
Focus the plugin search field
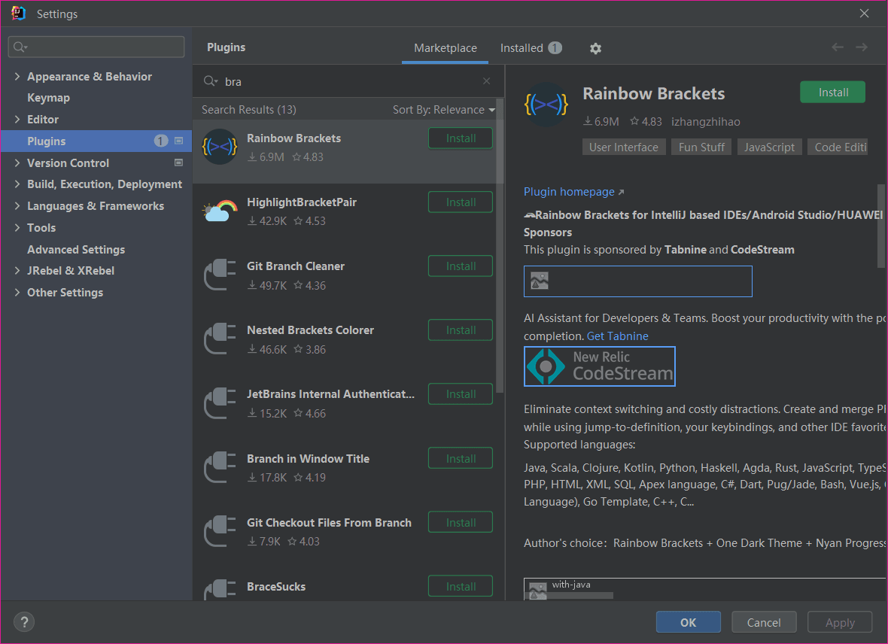(x=348, y=81)
